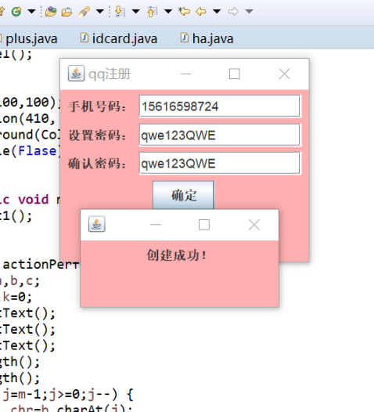Go to Last Edit Location icon
The image size is (374, 412).
point(184,11)
